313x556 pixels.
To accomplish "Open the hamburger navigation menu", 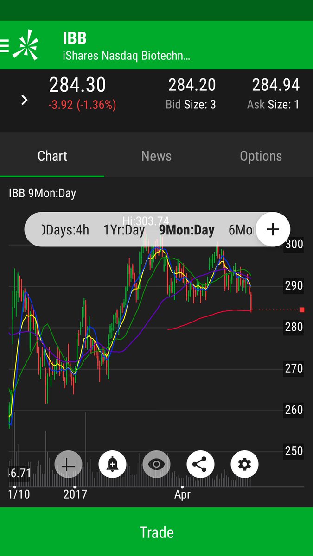I will pos(4,45).
